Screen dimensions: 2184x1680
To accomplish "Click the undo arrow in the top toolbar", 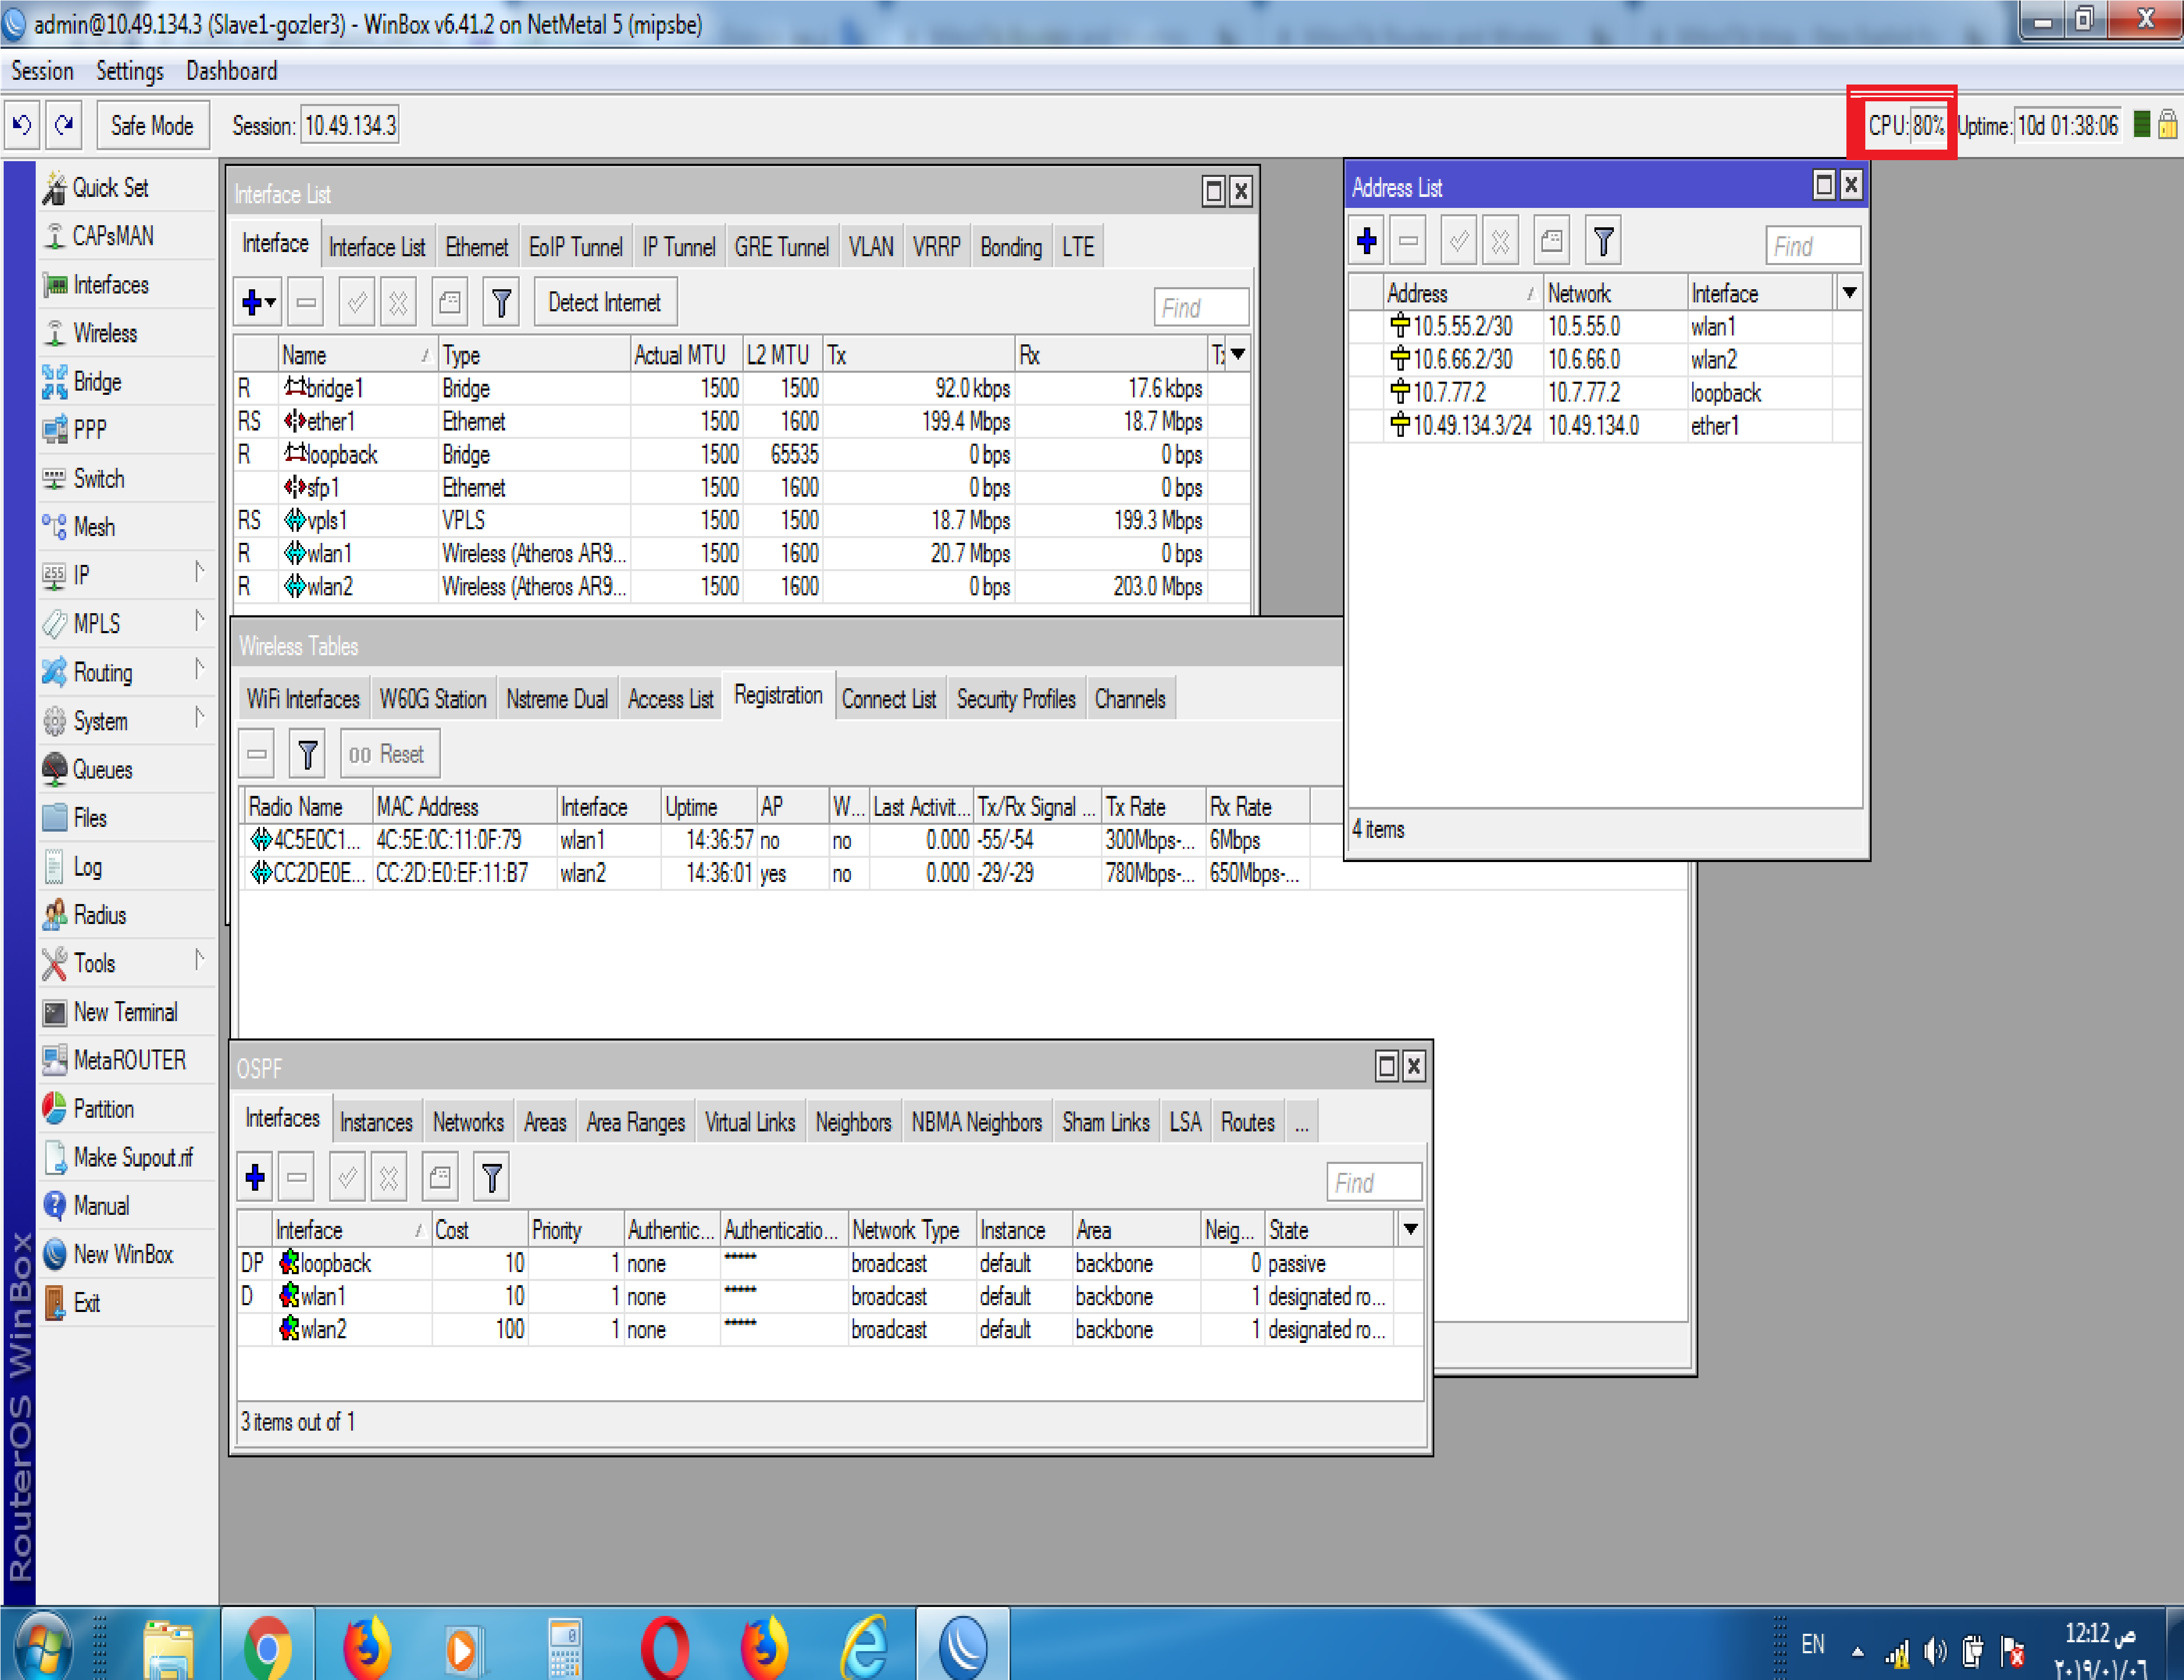I will [21, 125].
